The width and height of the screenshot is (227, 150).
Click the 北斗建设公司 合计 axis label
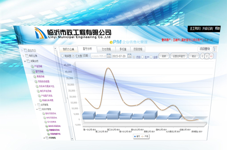(x=173, y=132)
